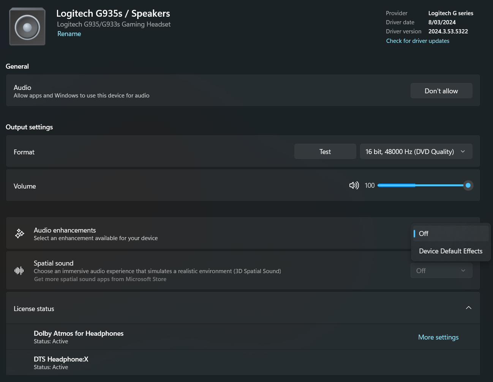Select Device Default Effects option
This screenshot has width=493, height=382.
tap(450, 251)
